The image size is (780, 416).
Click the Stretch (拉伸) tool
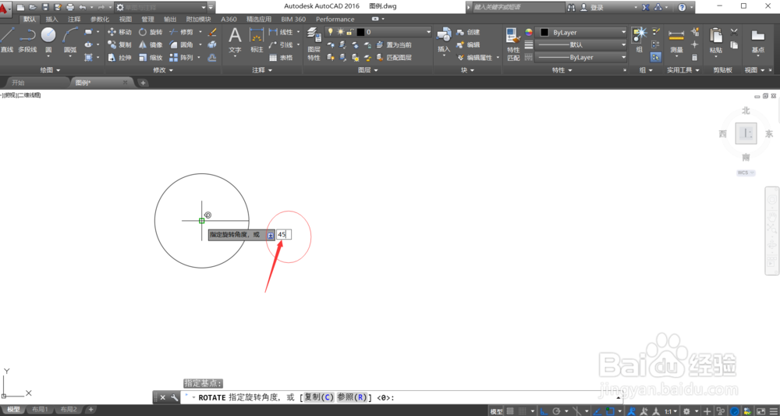(x=119, y=58)
